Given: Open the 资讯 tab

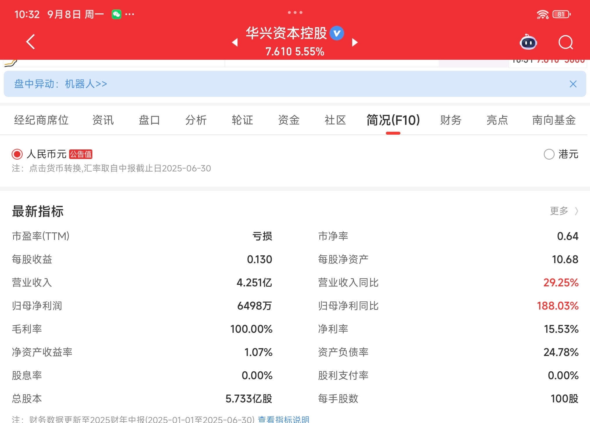Looking at the screenshot, I should [103, 120].
